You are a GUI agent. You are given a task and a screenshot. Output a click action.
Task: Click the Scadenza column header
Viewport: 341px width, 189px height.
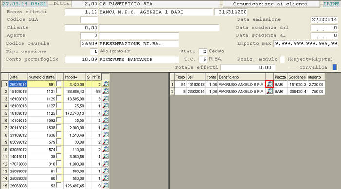coord(297,77)
